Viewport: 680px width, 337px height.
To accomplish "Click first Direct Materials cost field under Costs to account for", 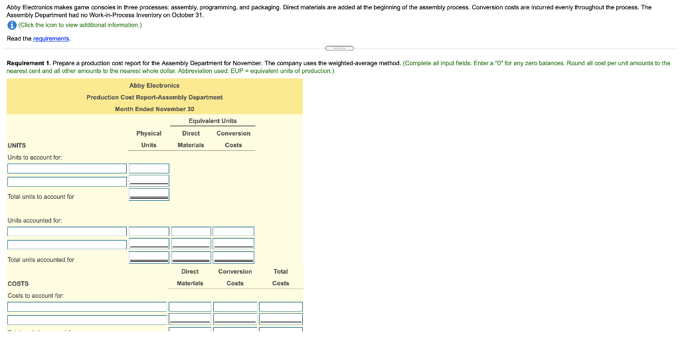I will [190, 306].
